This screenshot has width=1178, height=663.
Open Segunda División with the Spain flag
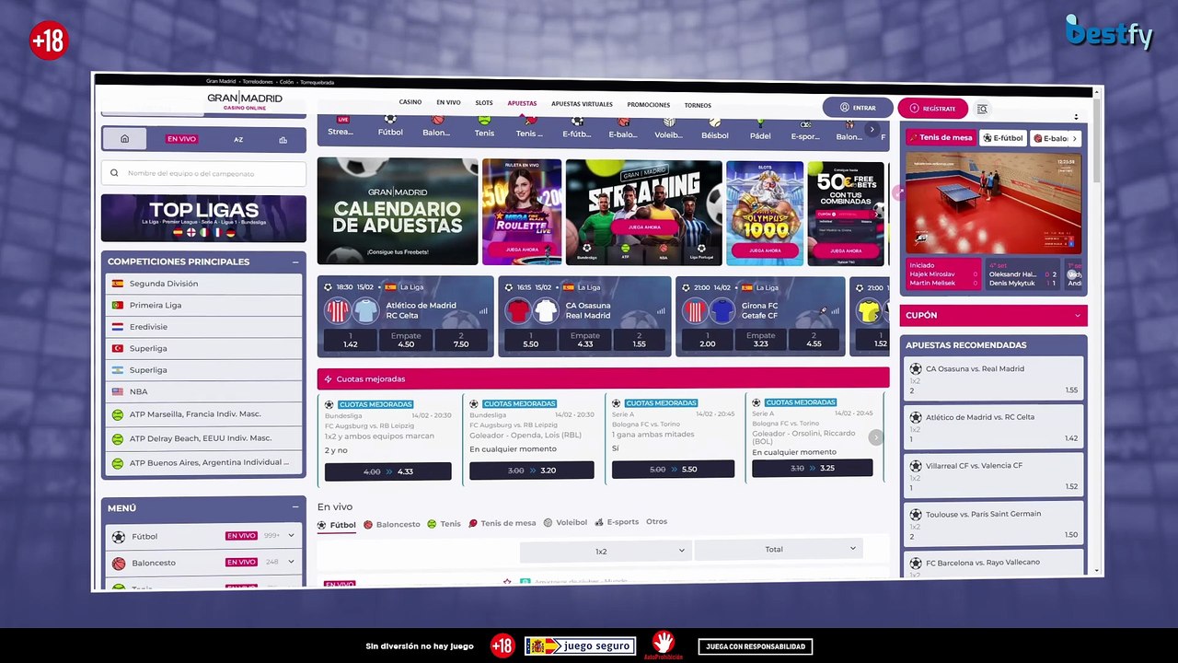click(202, 284)
